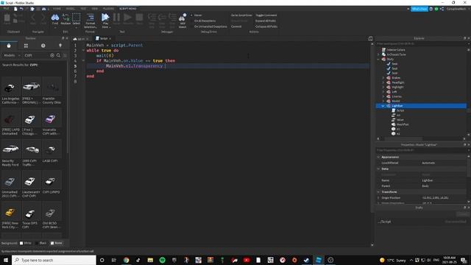Click Collapse All Folds button

point(266,26)
